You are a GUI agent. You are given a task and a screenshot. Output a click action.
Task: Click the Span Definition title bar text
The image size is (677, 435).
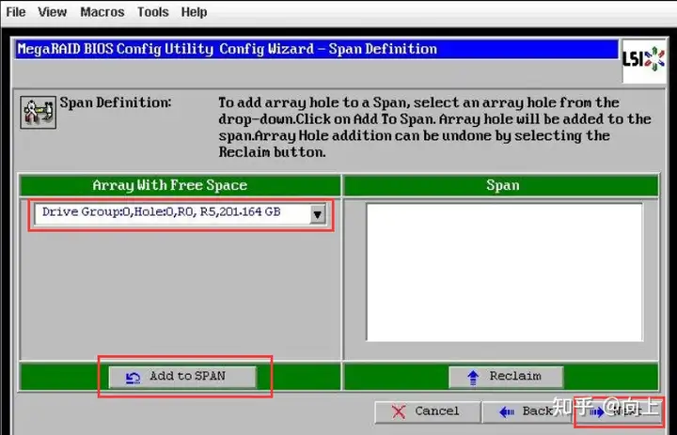[x=228, y=49]
